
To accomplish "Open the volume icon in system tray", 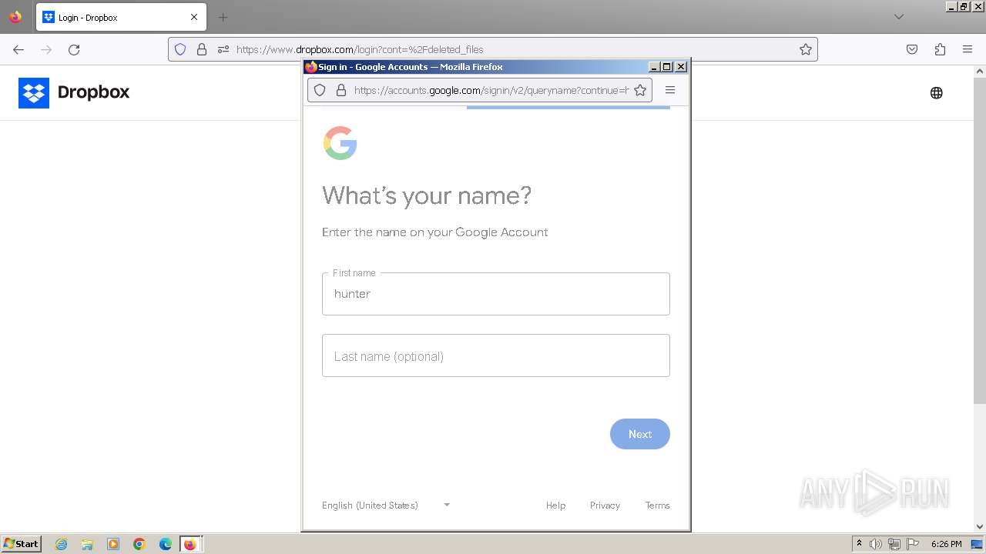I will point(876,544).
